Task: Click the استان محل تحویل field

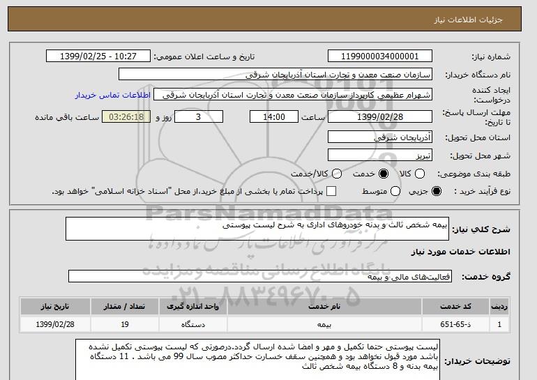Action: click(x=380, y=137)
